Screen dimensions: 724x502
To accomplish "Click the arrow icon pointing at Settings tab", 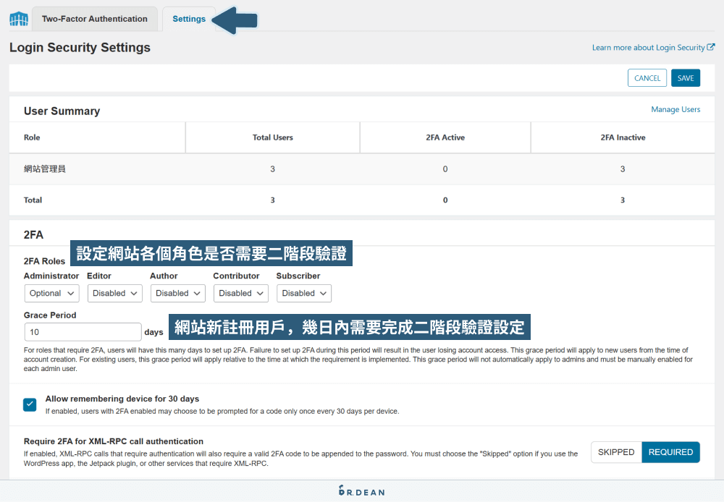I will (x=237, y=20).
